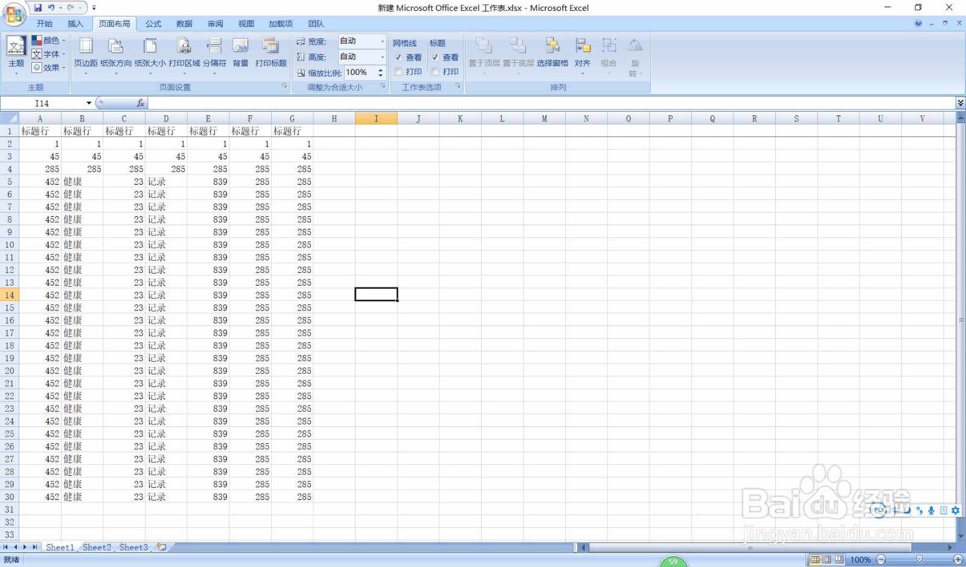966x567 pixels.
Task: Select the Sheet1 tab
Action: click(x=60, y=547)
